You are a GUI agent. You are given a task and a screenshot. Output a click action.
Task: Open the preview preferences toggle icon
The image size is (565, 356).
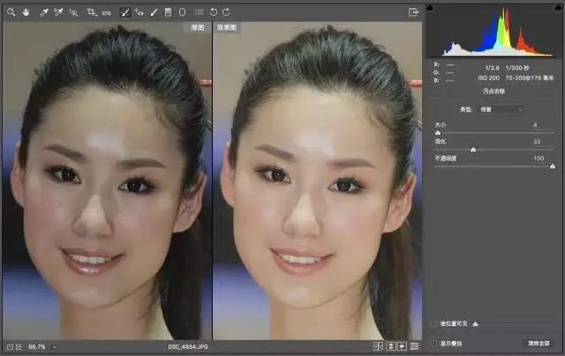[415, 346]
